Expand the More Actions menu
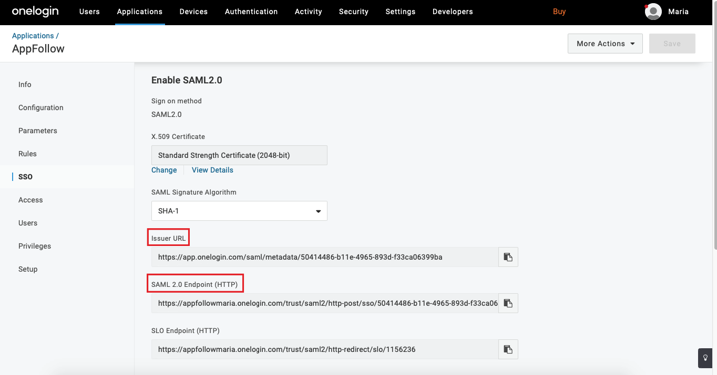 (605, 44)
